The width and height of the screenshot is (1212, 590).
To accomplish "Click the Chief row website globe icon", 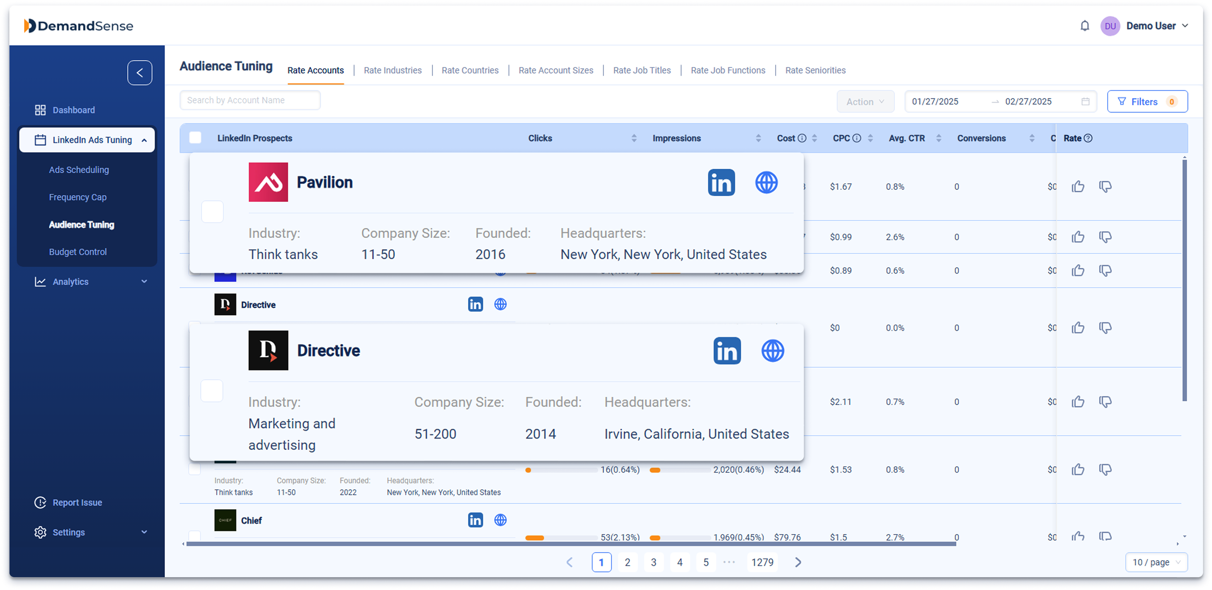I will [x=500, y=520].
